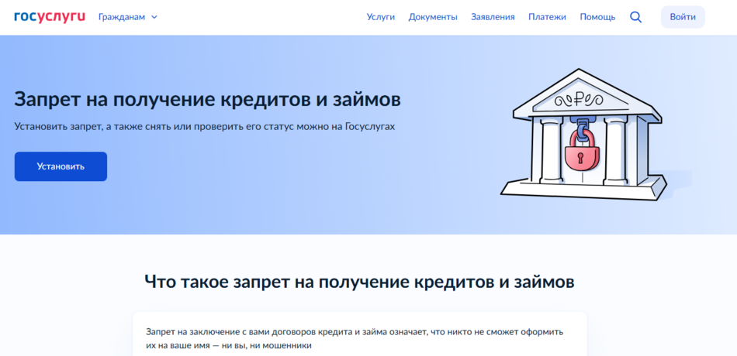737x356 pixels.
Task: Open the Услуги menu item
Action: pyautogui.click(x=381, y=17)
